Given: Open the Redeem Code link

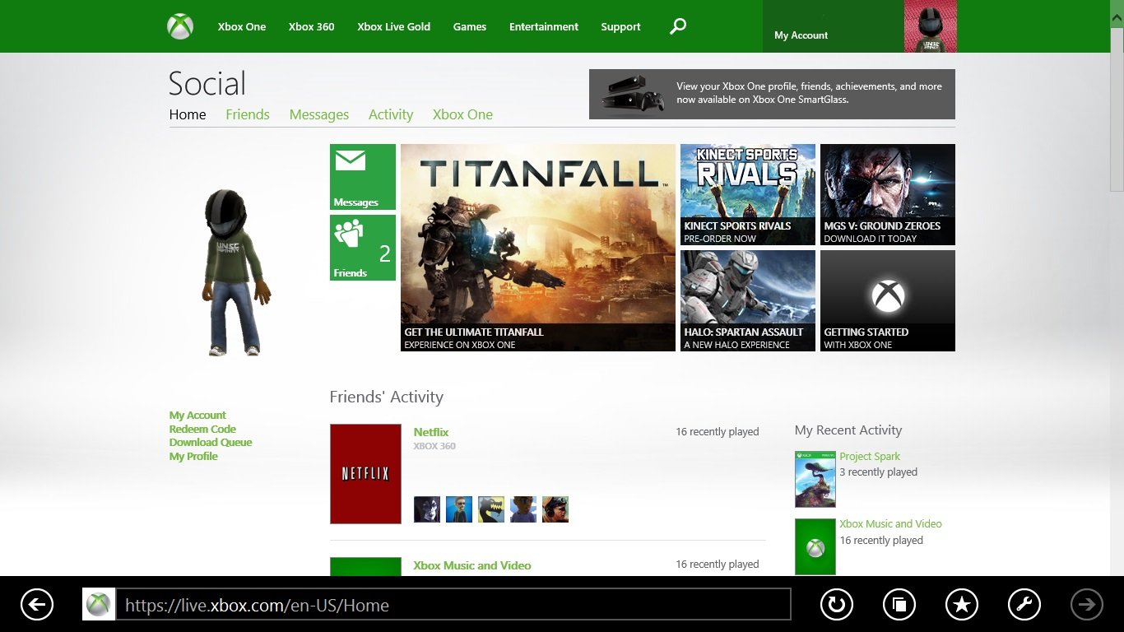Looking at the screenshot, I should [202, 429].
